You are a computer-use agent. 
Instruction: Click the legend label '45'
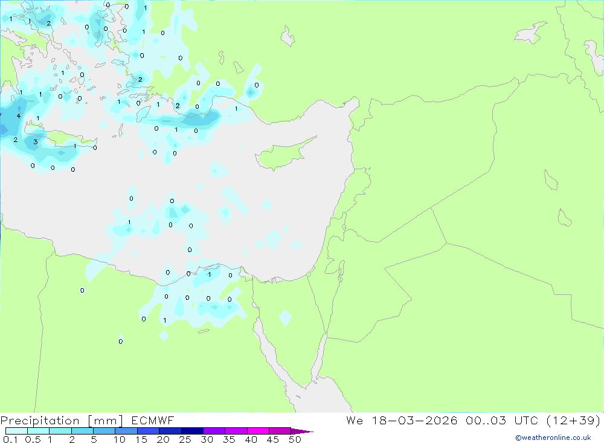[x=273, y=439]
